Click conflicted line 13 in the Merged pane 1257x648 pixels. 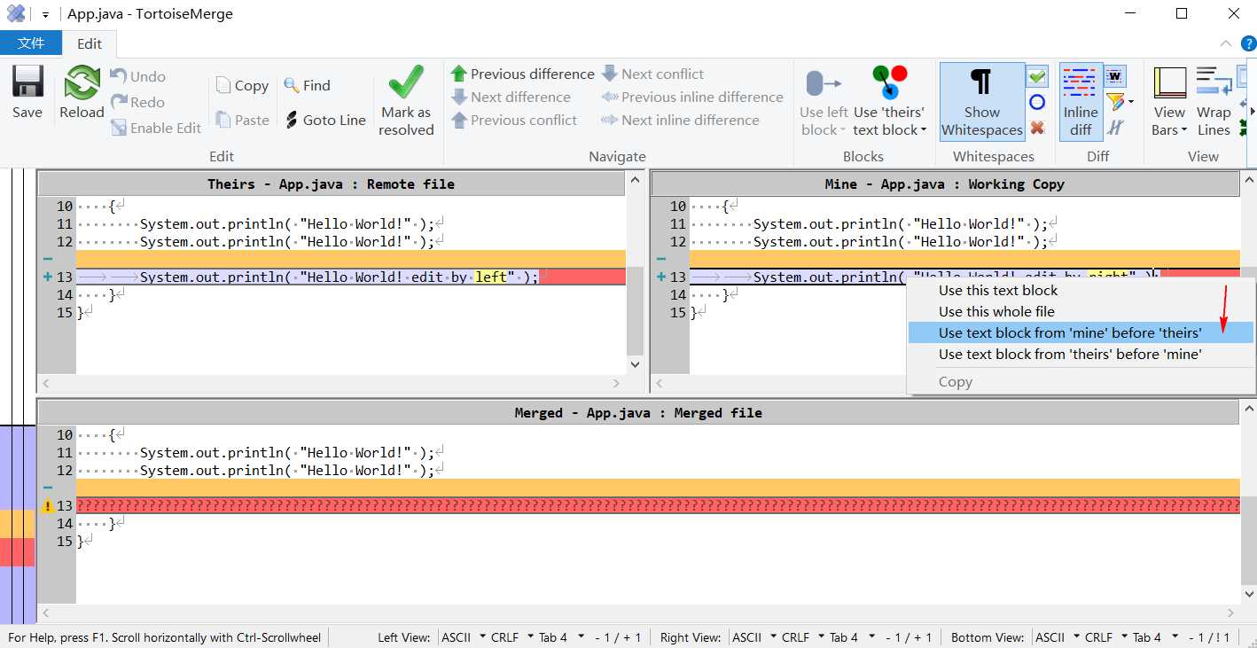(658, 506)
